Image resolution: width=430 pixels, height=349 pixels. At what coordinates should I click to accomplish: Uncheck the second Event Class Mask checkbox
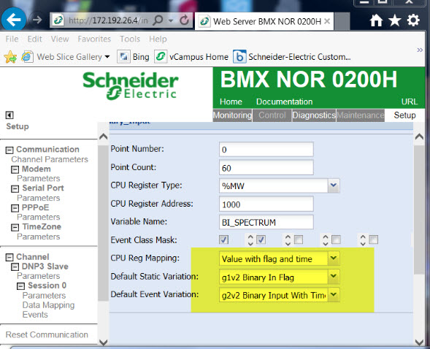pyautogui.click(x=261, y=239)
